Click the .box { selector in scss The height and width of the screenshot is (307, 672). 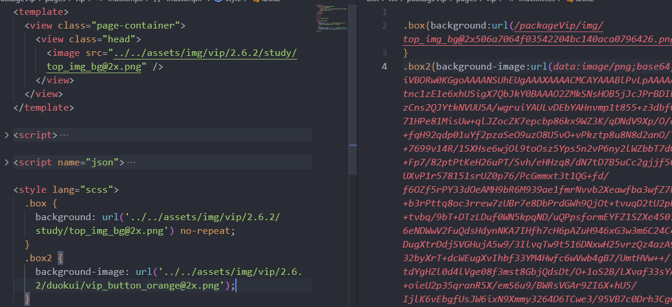click(41, 204)
